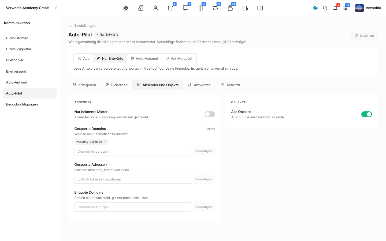Go back via the Einstellungen chevron
This screenshot has height=241, width=386.
[x=70, y=26]
